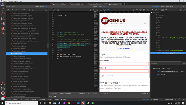Image resolution: width=186 pixels, height=105 pixels.
Task: Select the desktop monitor viewport icon
Action: (x=105, y=10)
